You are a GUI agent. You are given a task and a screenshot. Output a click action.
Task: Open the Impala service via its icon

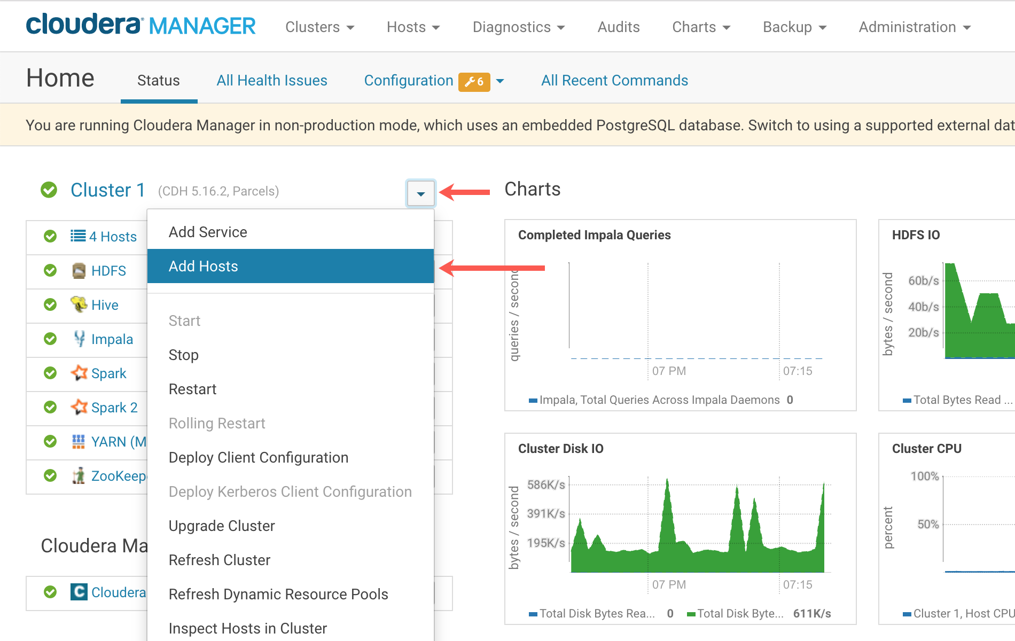pos(79,339)
